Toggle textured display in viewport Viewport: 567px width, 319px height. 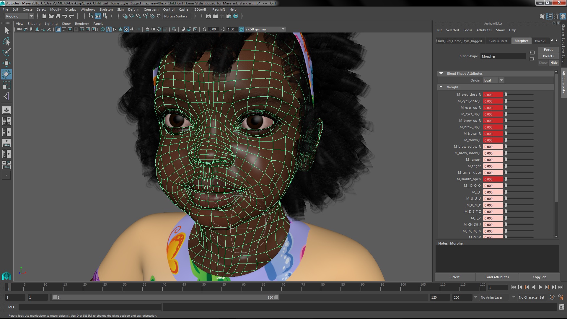(126, 29)
